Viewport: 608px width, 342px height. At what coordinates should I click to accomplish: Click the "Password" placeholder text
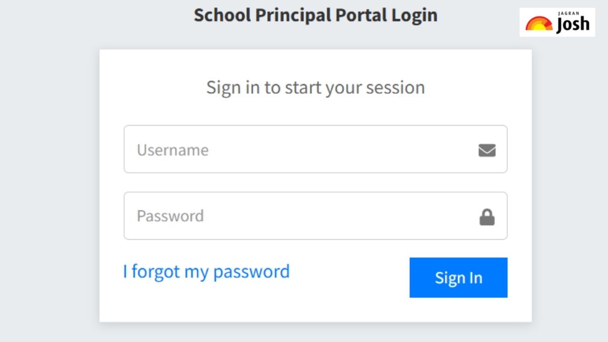pos(170,216)
